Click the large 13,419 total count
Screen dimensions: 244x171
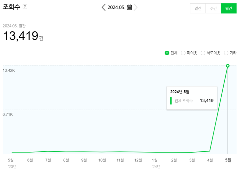(21, 36)
